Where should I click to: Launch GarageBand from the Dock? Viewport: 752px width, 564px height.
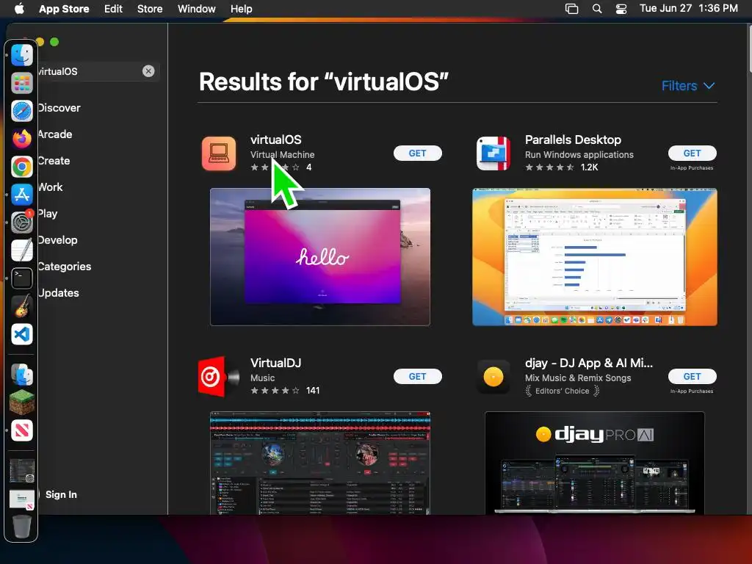pos(22,306)
